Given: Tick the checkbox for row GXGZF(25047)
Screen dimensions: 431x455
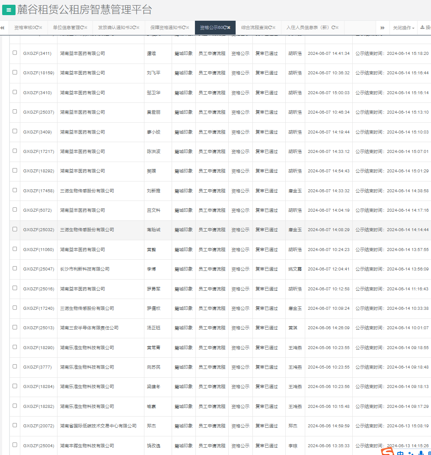Looking at the screenshot, I should click(x=15, y=268).
